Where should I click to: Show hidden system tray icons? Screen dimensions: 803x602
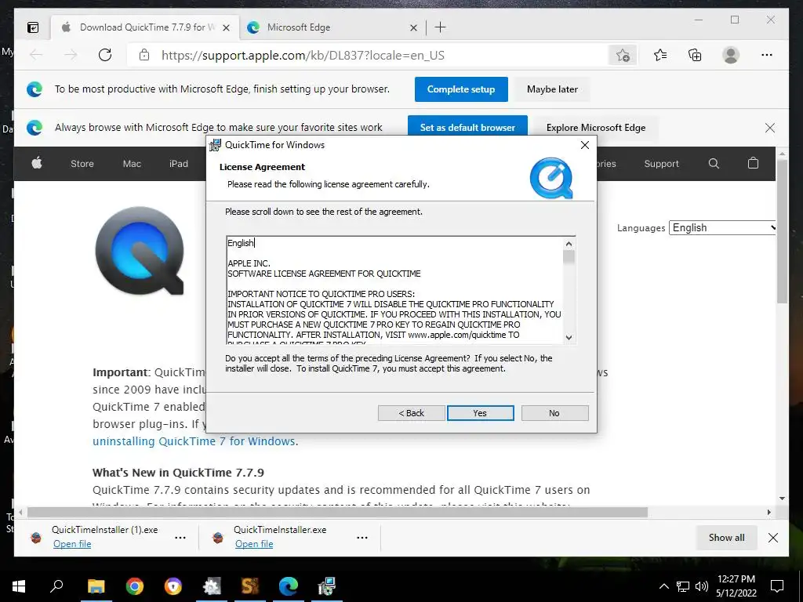tap(663, 586)
